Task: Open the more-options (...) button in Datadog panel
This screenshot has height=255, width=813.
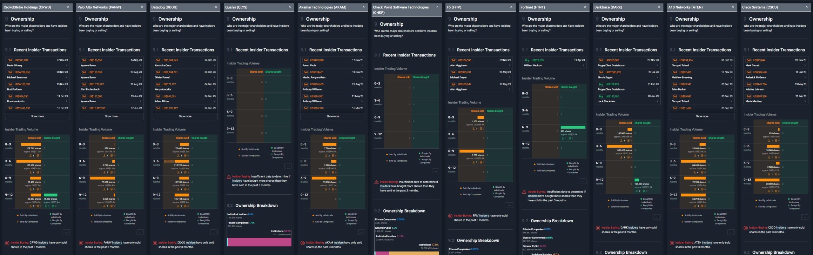Action: coord(214,232)
